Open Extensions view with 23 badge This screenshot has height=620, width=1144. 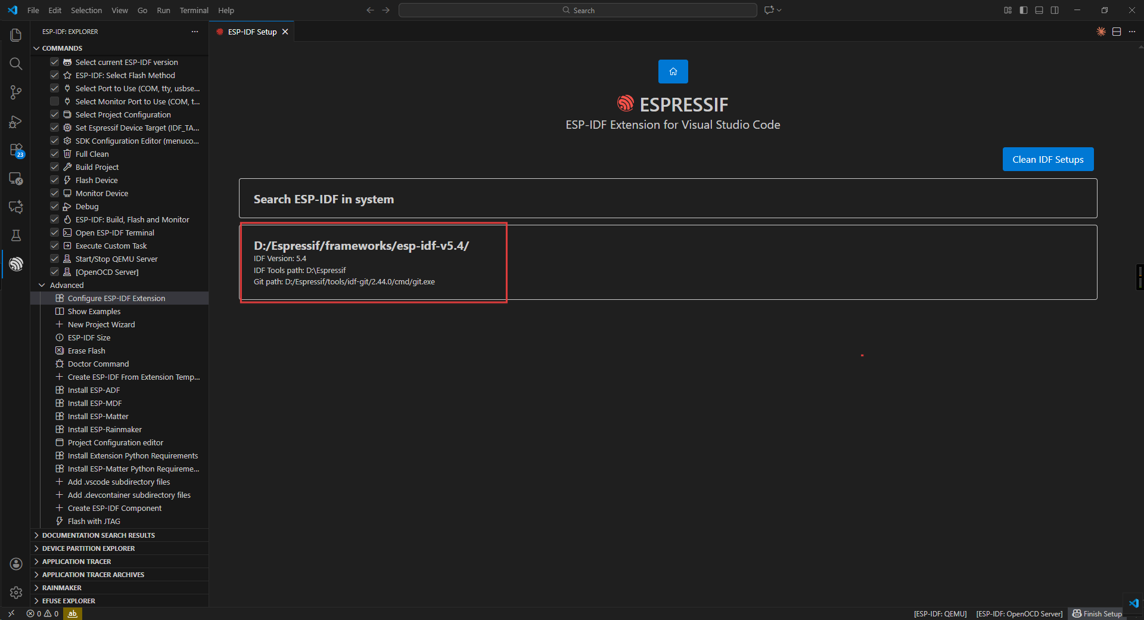[x=16, y=150]
